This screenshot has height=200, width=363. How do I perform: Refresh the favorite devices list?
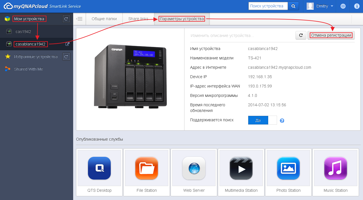(66, 57)
